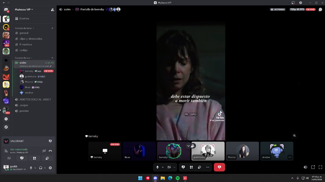Open codigo text channel

34,50
